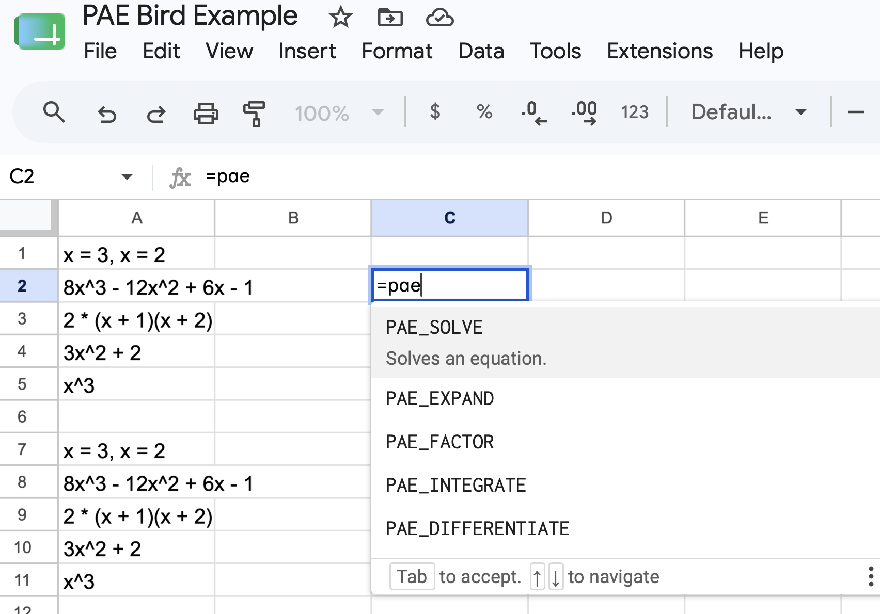880x614 pixels.
Task: Open the Tools menu
Action: tap(555, 51)
